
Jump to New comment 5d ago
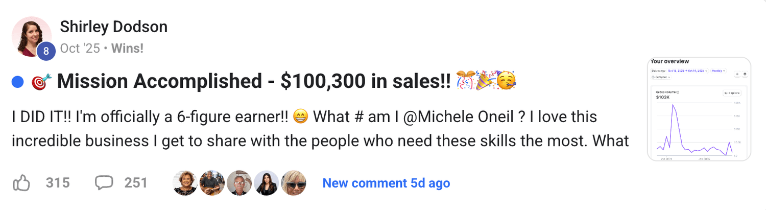(386, 183)
